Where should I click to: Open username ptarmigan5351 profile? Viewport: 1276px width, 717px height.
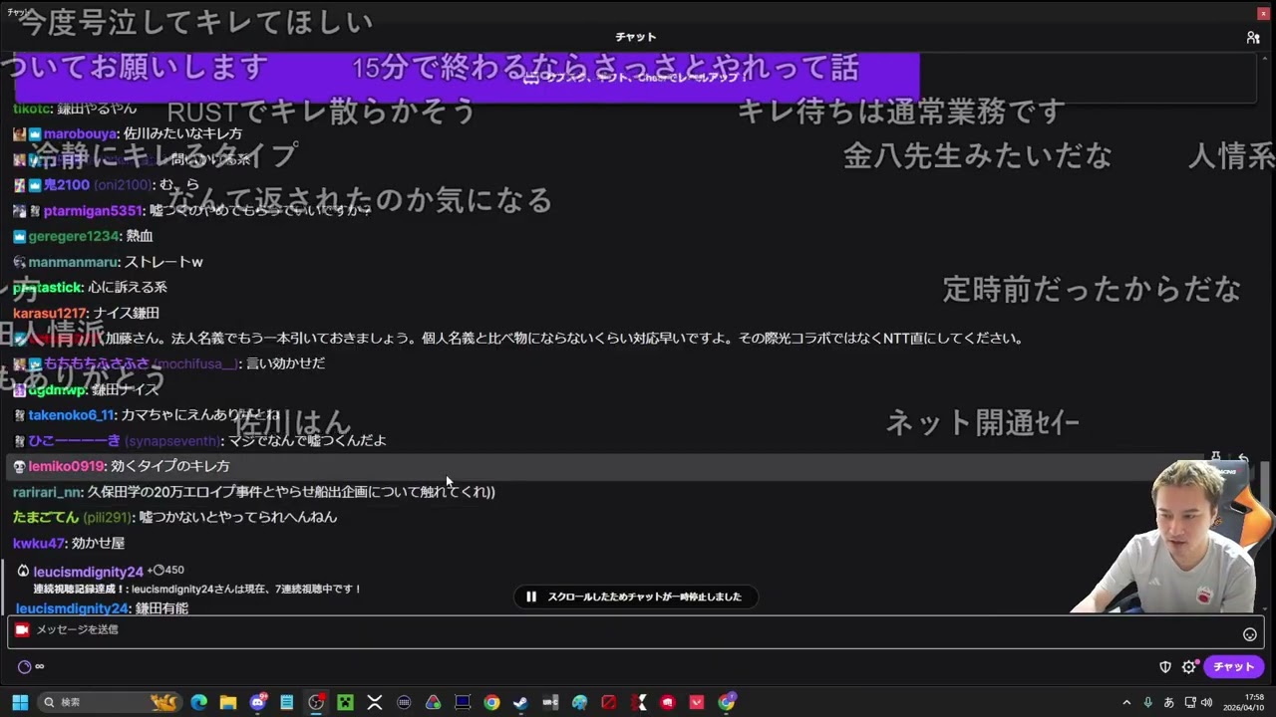pyautogui.click(x=94, y=211)
